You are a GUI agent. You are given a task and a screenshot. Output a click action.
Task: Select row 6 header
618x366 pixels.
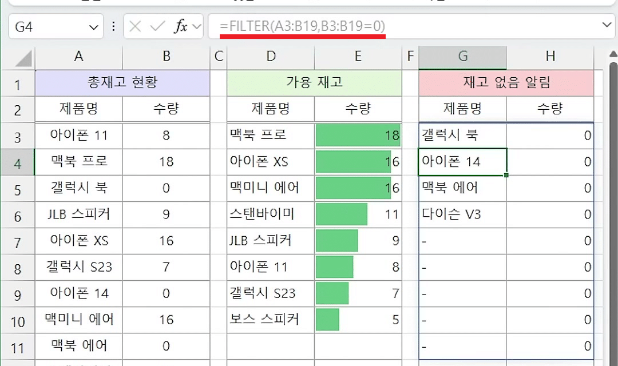[18, 215]
